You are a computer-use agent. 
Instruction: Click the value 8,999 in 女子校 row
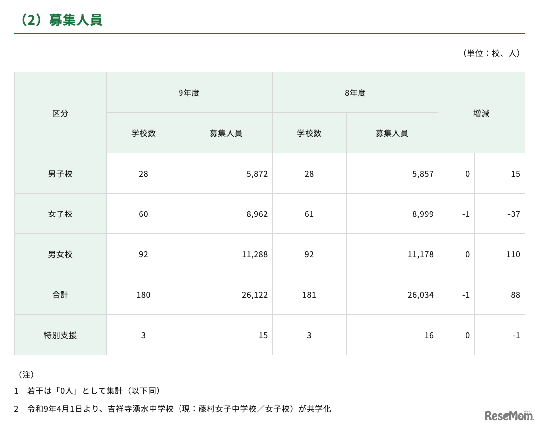pos(423,214)
